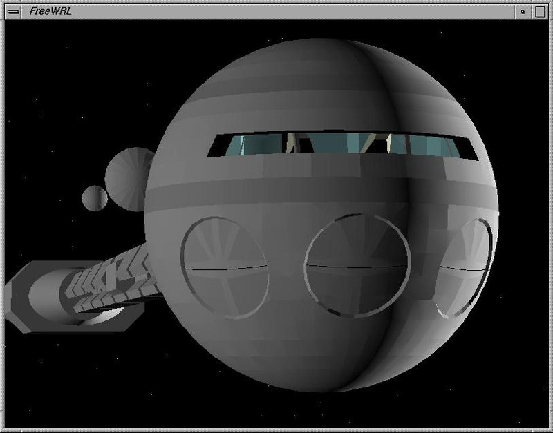Viewport: 553px width, 433px height.
Task: Click the segmented spine connecting to sphere
Action: [x=113, y=278]
